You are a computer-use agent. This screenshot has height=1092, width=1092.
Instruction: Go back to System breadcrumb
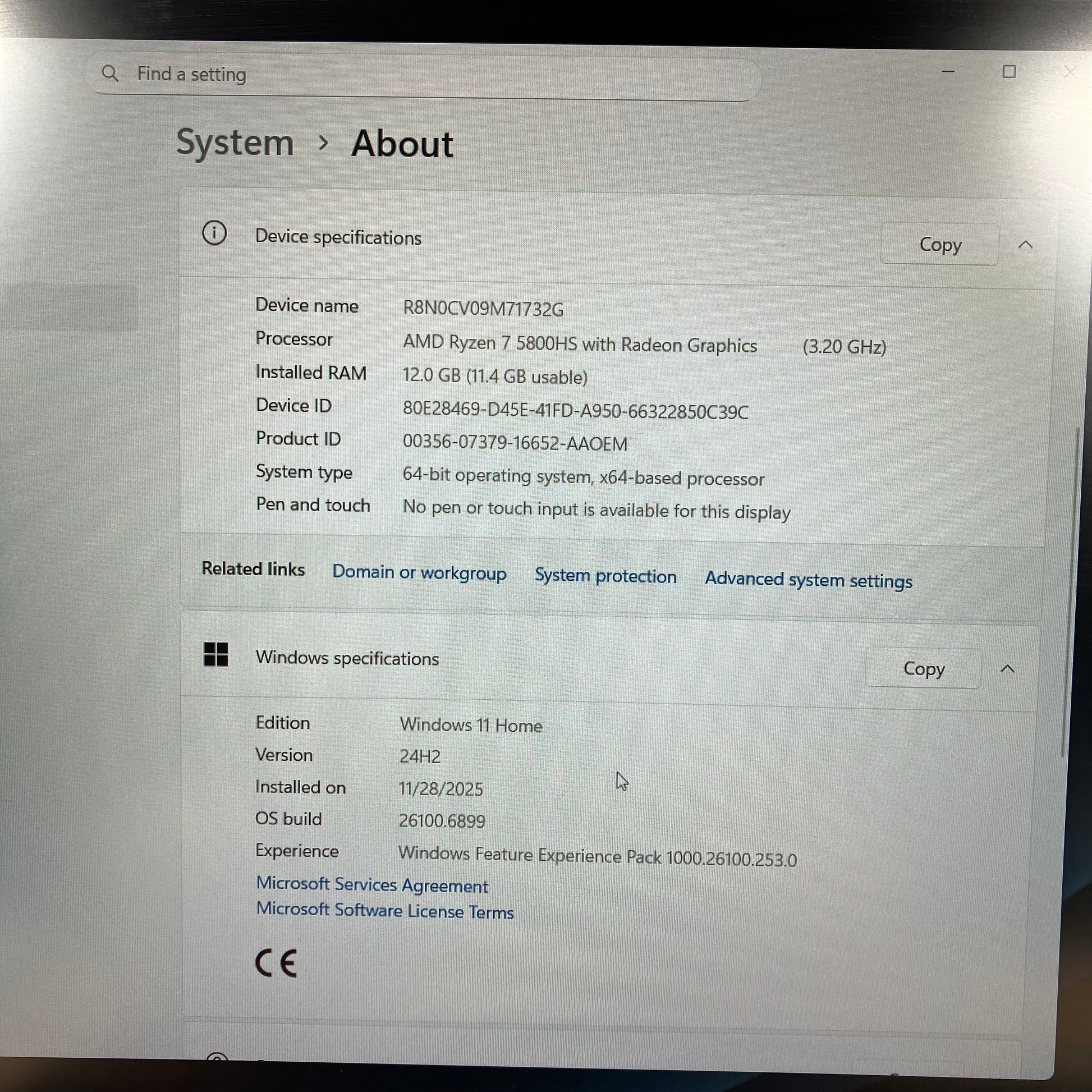(235, 142)
